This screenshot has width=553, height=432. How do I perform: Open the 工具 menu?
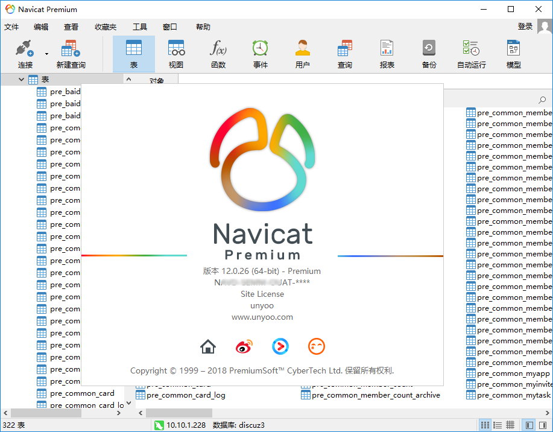click(140, 27)
